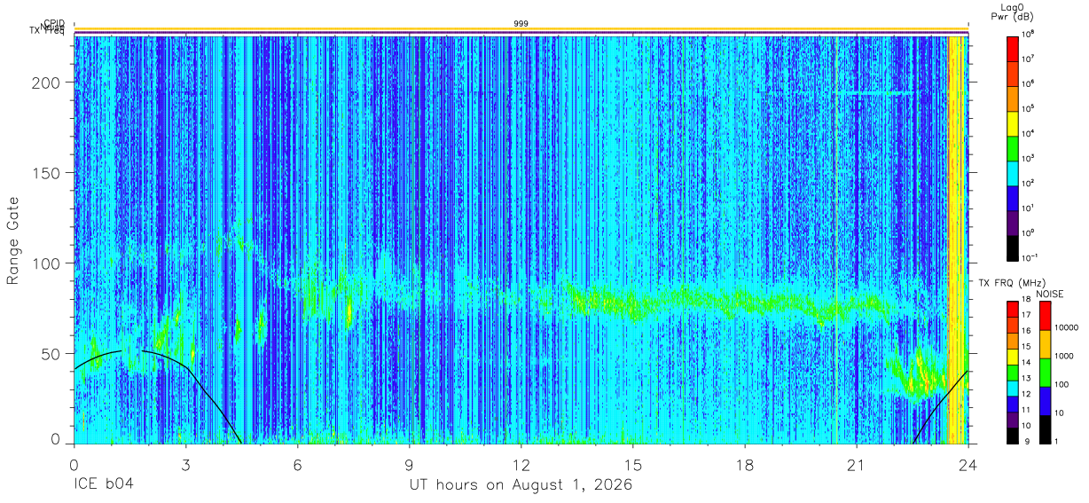1089x503 pixels.
Task: Click x-axis hour tick label 21
Action: [x=857, y=465]
